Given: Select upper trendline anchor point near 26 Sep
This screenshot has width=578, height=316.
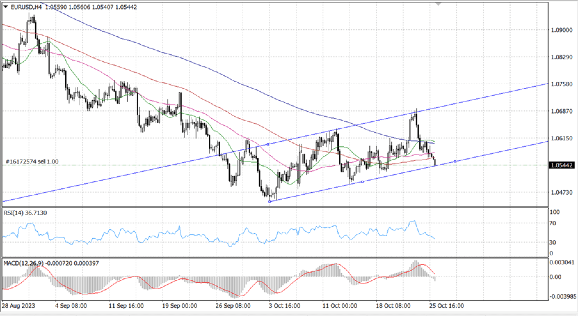Looking at the screenshot, I should [x=268, y=144].
